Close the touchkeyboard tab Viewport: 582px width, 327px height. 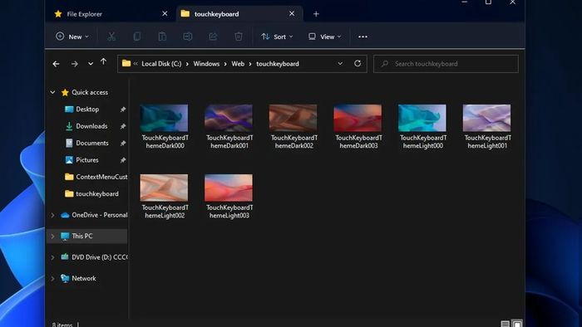click(x=292, y=14)
